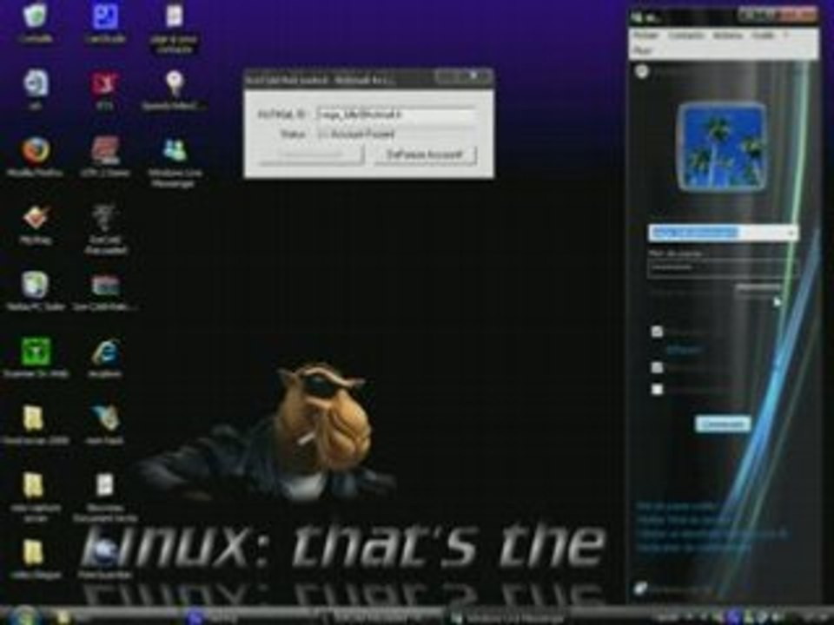Toggle the third Messenger sign-in checkbox
The height and width of the screenshot is (625, 834).
[x=658, y=390]
